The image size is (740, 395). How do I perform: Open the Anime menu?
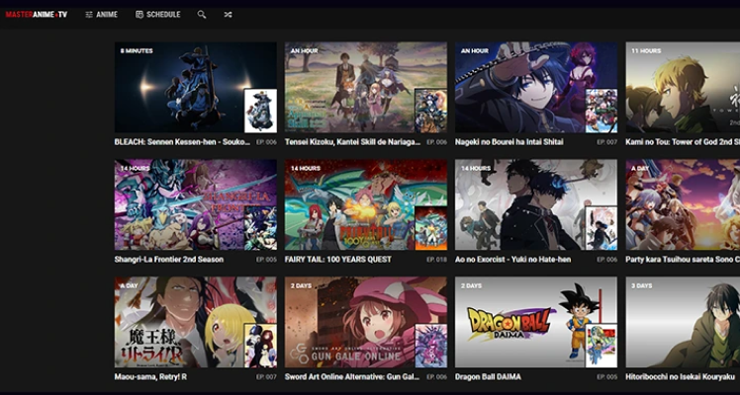point(101,15)
